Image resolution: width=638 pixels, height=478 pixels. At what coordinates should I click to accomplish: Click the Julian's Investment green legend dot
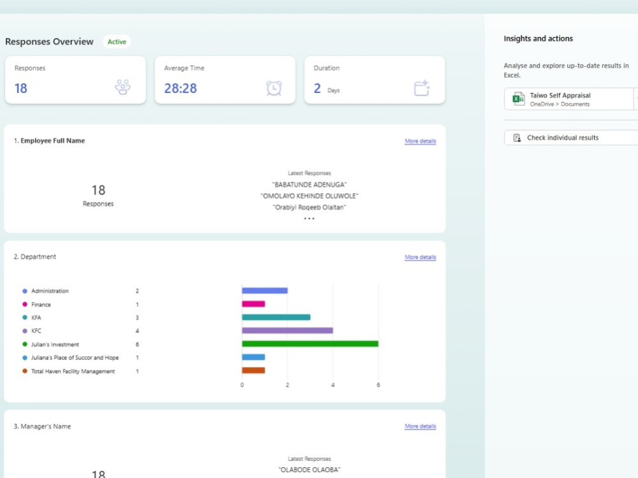click(x=25, y=344)
